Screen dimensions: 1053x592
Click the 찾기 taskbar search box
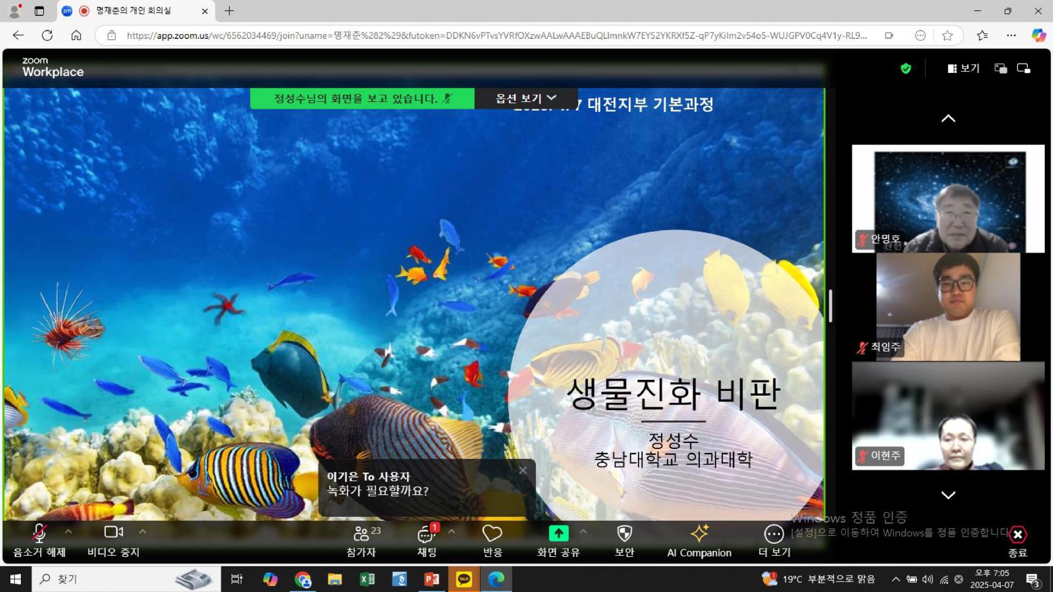[126, 579]
